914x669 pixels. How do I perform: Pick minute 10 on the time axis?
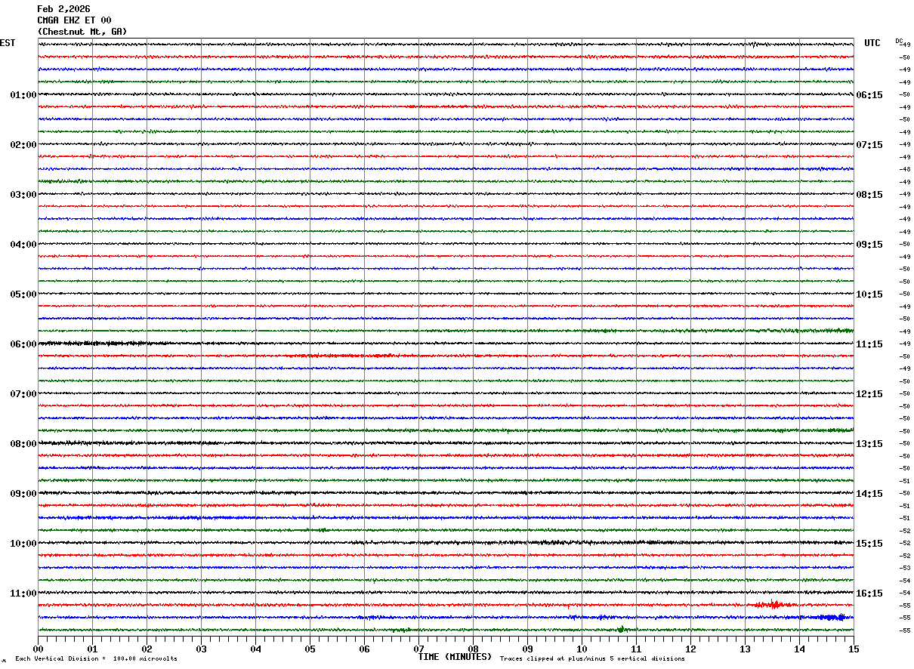click(582, 649)
